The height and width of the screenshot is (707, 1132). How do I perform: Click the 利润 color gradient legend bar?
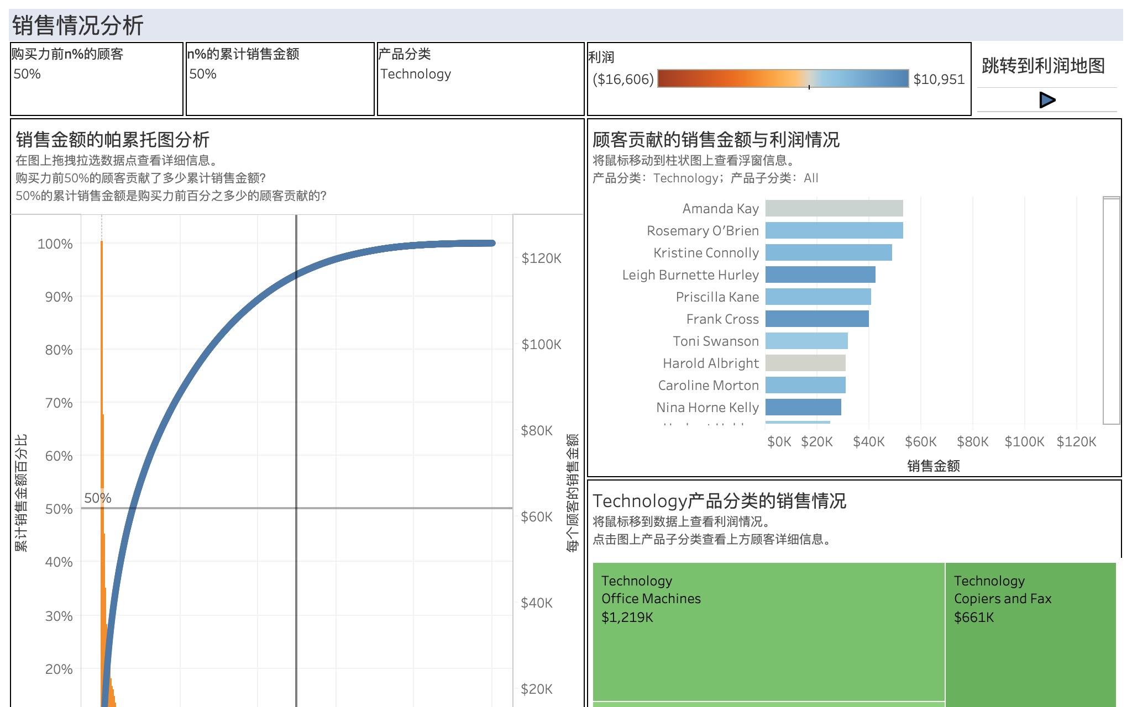tap(783, 78)
